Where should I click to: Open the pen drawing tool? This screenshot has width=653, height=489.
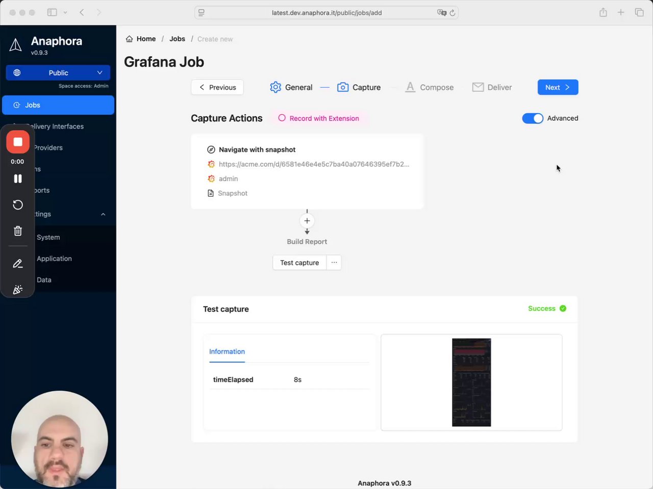click(18, 264)
